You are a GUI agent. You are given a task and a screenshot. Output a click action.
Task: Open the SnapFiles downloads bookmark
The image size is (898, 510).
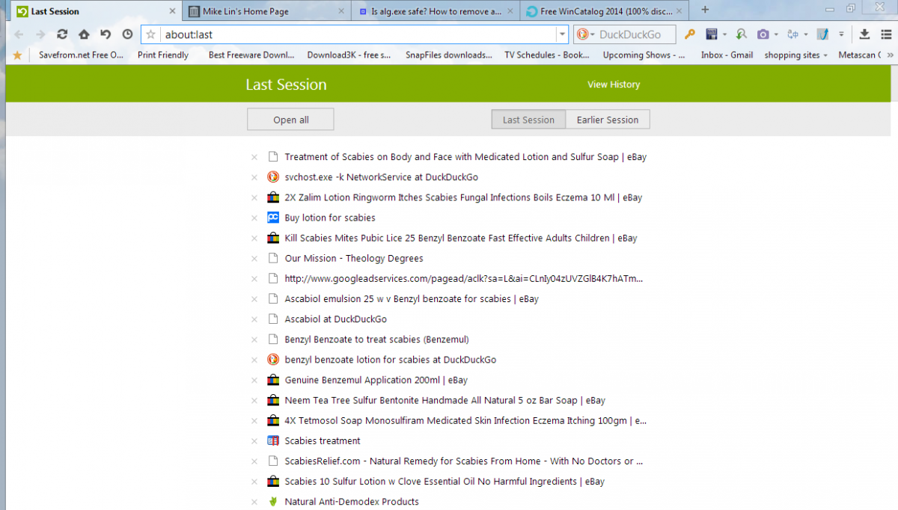coord(449,55)
